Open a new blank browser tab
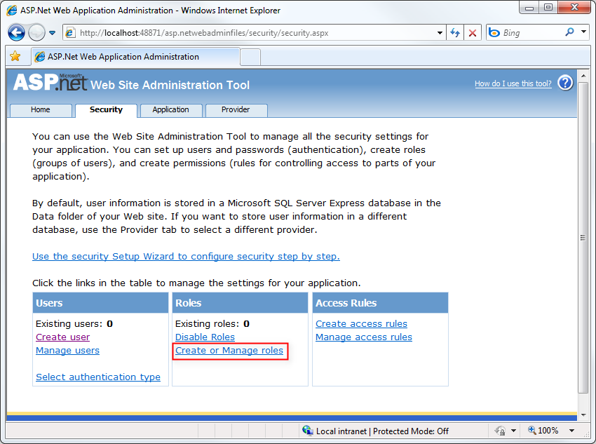The width and height of the screenshot is (596, 444). [x=250, y=57]
